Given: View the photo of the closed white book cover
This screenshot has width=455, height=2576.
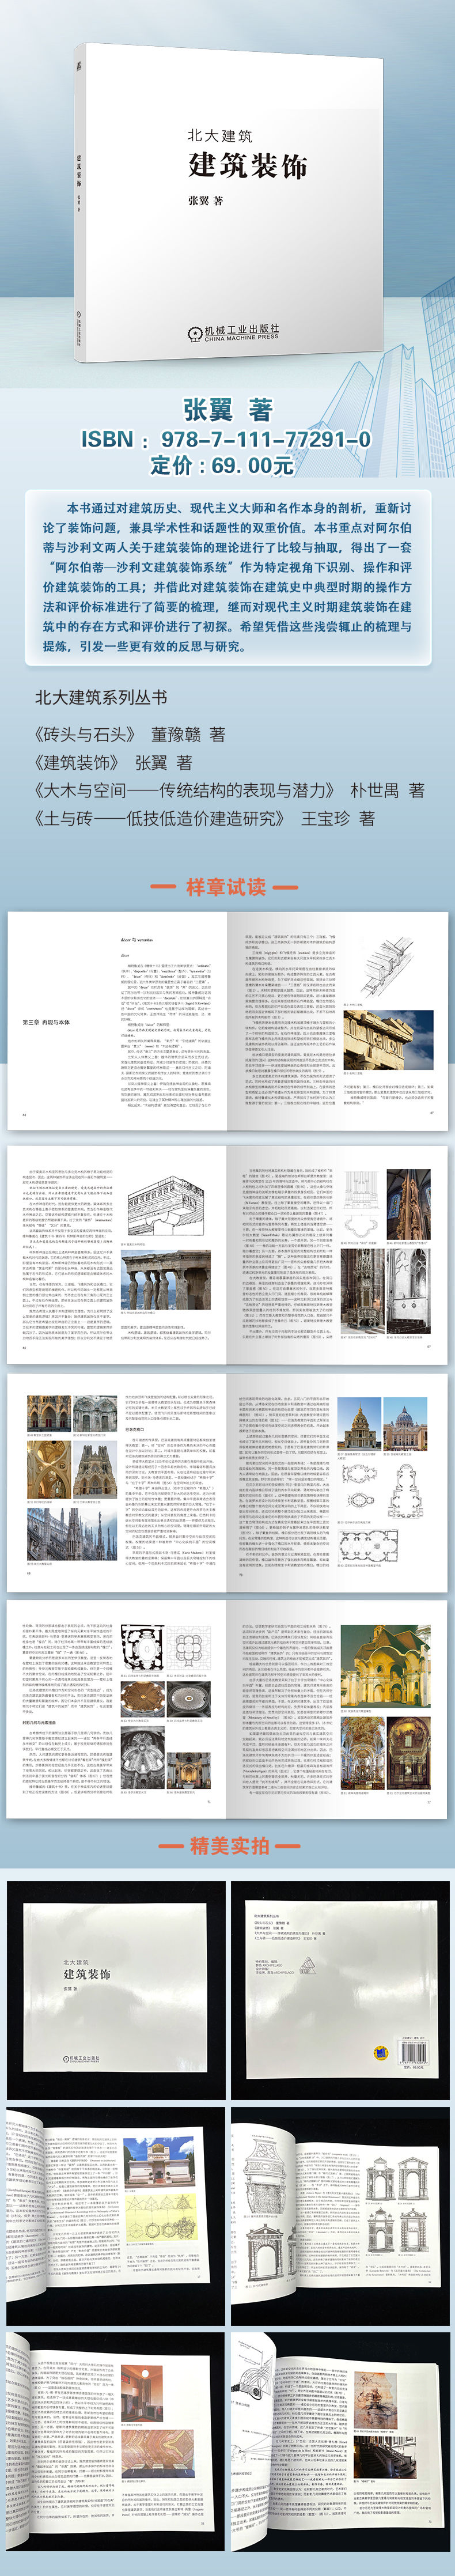Looking at the screenshot, I should point(116,1989).
